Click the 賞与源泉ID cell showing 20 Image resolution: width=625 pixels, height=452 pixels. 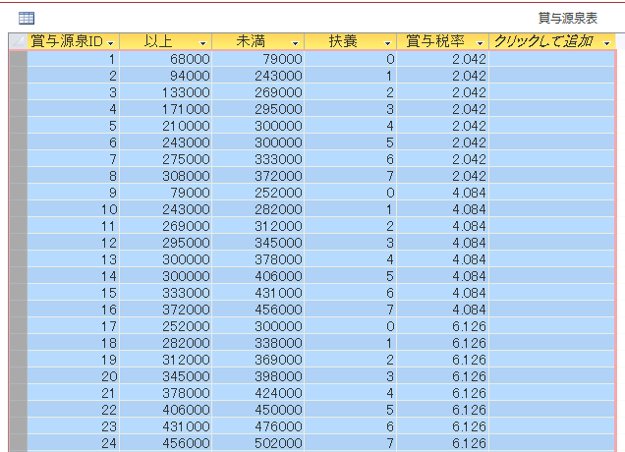point(74,376)
